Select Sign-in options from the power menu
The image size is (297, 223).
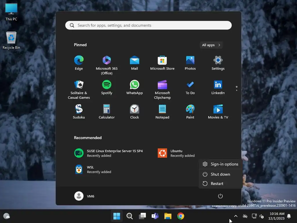pyautogui.click(x=220, y=164)
